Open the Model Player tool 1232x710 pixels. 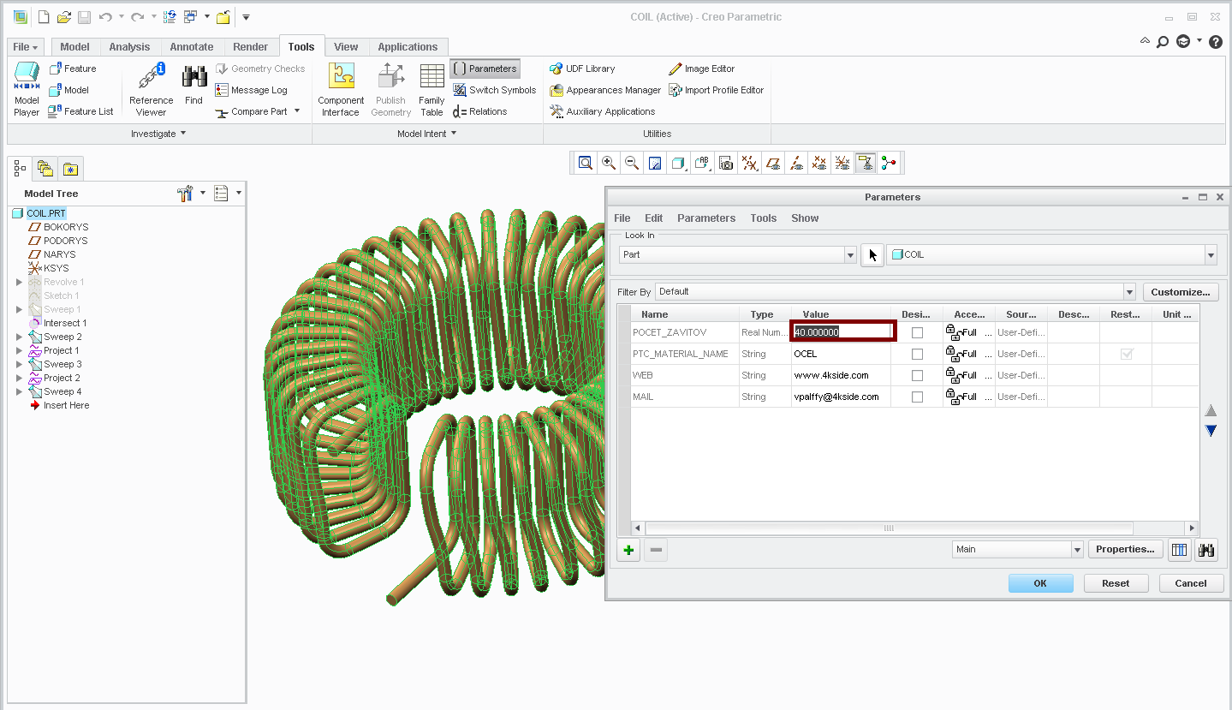[x=27, y=89]
